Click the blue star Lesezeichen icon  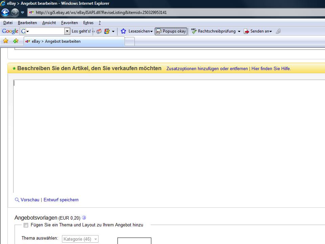click(123, 31)
